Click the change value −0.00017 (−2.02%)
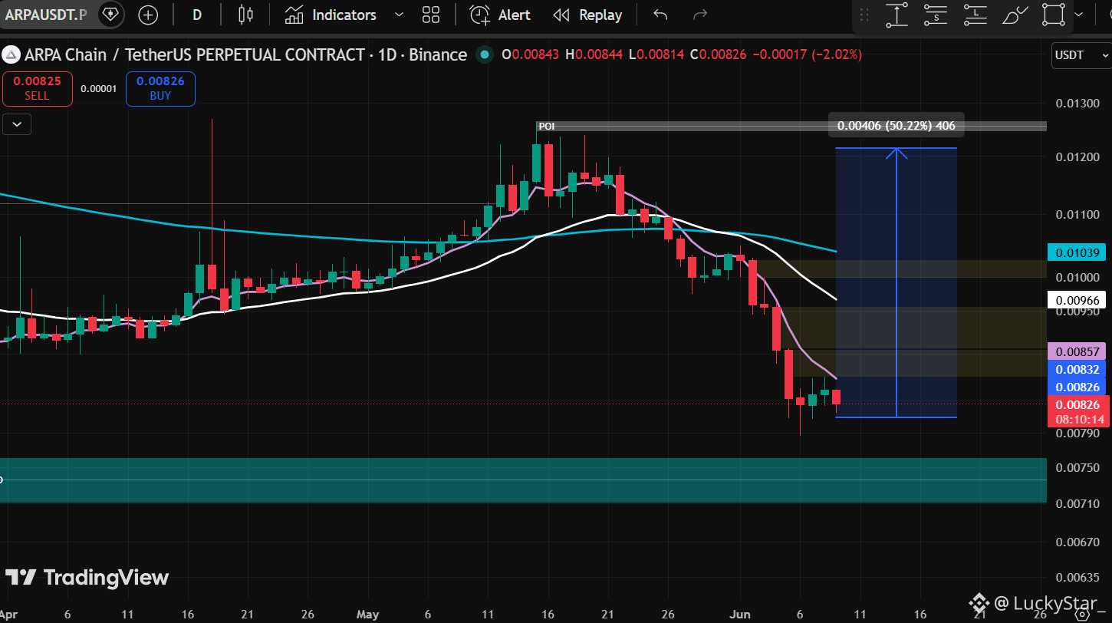The width and height of the screenshot is (1112, 623). click(x=808, y=55)
